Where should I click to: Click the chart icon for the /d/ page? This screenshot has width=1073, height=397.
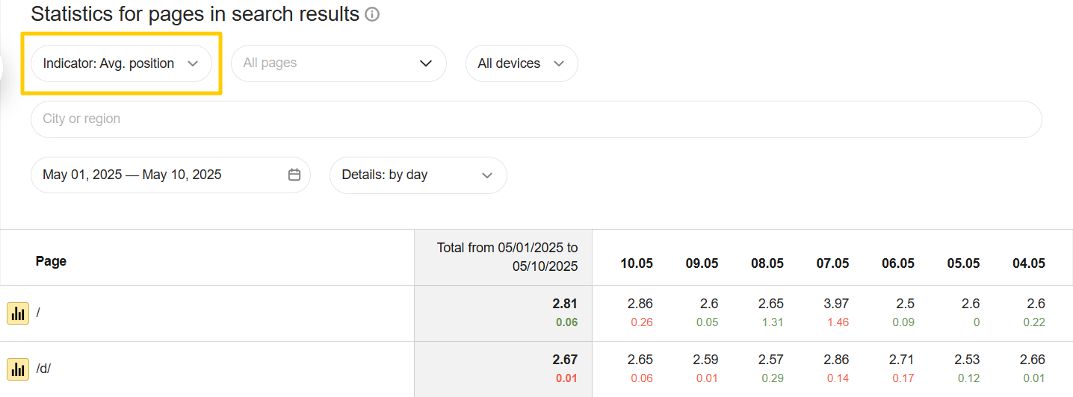pos(18,369)
